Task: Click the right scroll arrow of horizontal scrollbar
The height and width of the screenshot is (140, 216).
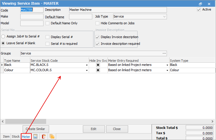Action: click(212, 121)
